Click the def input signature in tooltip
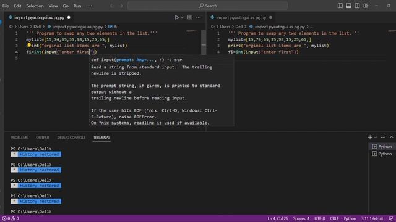Screen dimensions: 396x222 pos(136,60)
